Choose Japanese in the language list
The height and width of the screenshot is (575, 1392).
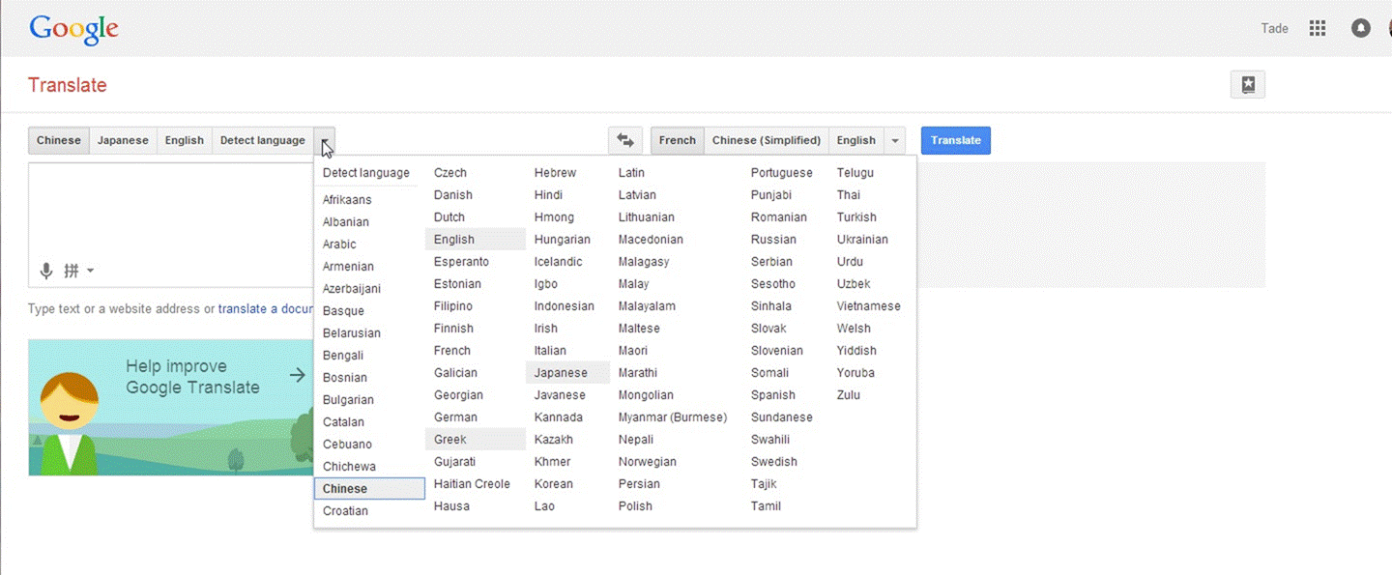coord(567,373)
